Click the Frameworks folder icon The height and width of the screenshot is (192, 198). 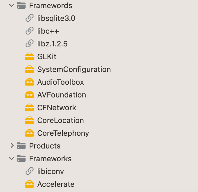21,159
